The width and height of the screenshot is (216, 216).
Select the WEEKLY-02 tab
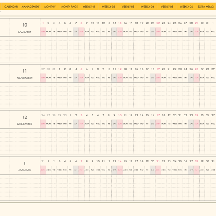pyautogui.click(x=108, y=7)
